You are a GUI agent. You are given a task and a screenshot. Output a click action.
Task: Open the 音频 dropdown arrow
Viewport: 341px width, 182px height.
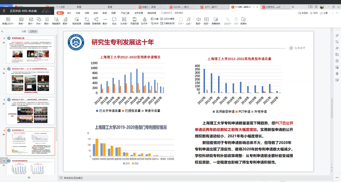tap(201, 24)
